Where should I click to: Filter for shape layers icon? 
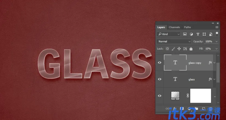[204, 34]
